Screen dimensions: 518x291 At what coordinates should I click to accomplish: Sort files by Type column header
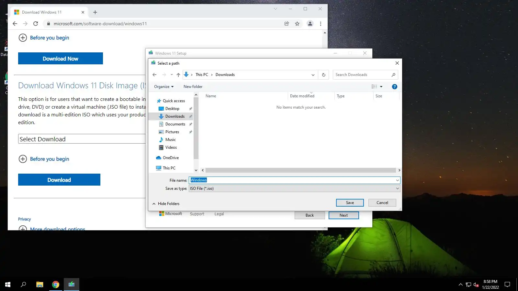point(341,96)
